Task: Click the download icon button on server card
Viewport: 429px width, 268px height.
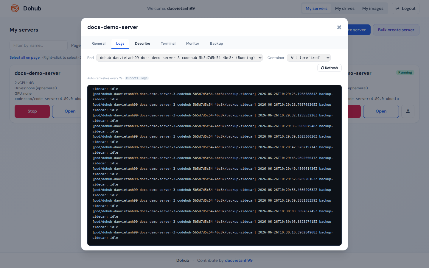Action: click(408, 111)
